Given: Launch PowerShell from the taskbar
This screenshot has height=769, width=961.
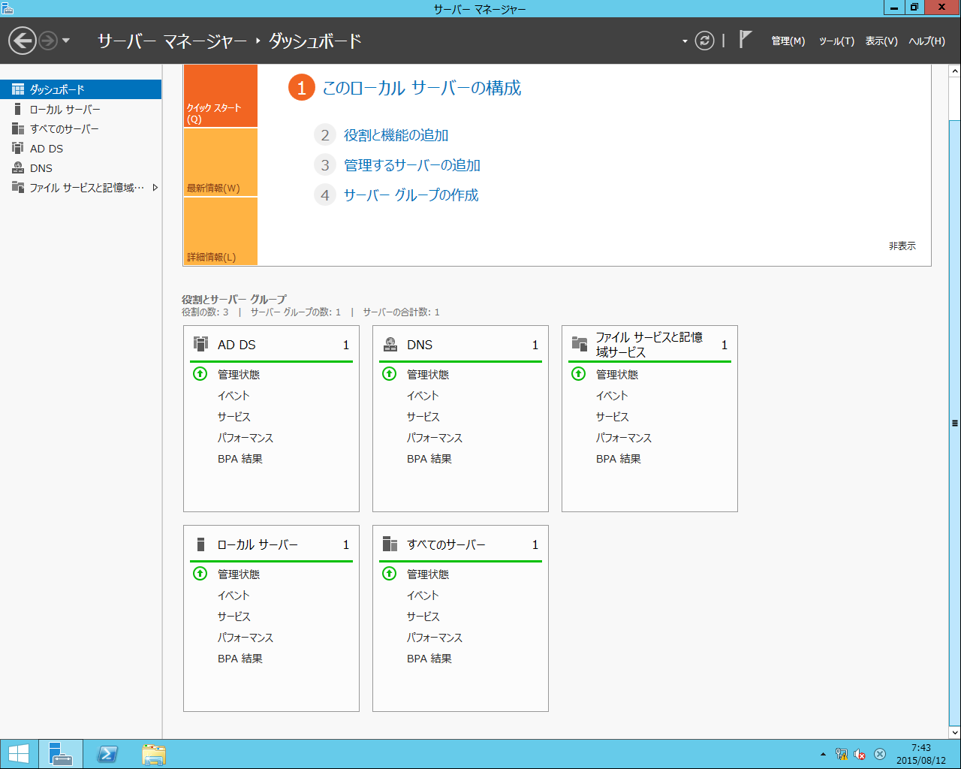Looking at the screenshot, I should pyautogui.click(x=107, y=754).
